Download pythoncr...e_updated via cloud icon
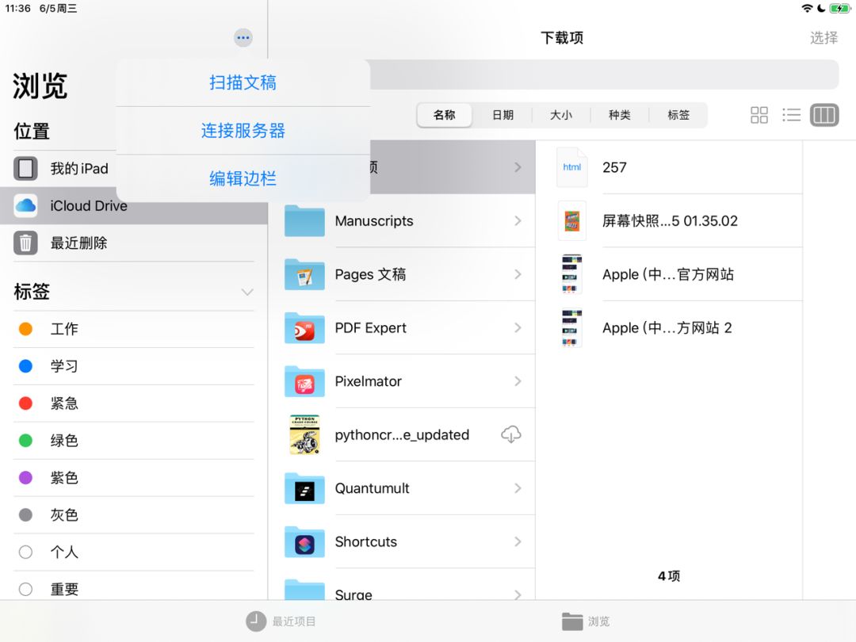Image resolution: width=856 pixels, height=642 pixels. click(511, 434)
